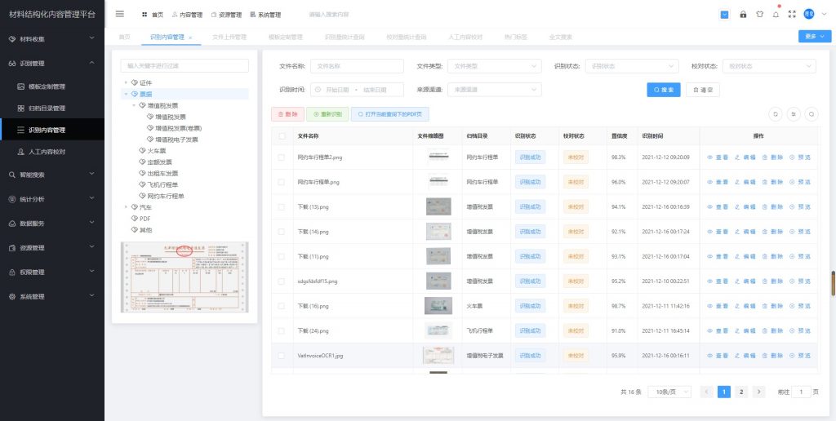This screenshot has height=421, width=836.
Task: Tick the checkbox for 下载 (11).png
Action: pyautogui.click(x=282, y=256)
